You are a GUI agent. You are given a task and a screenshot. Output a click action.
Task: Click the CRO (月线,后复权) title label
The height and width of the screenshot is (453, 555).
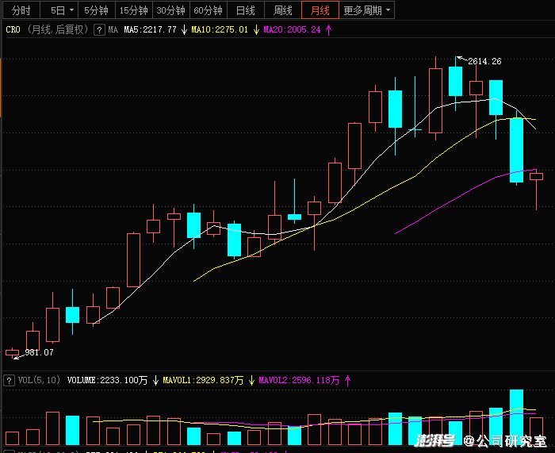pos(47,30)
